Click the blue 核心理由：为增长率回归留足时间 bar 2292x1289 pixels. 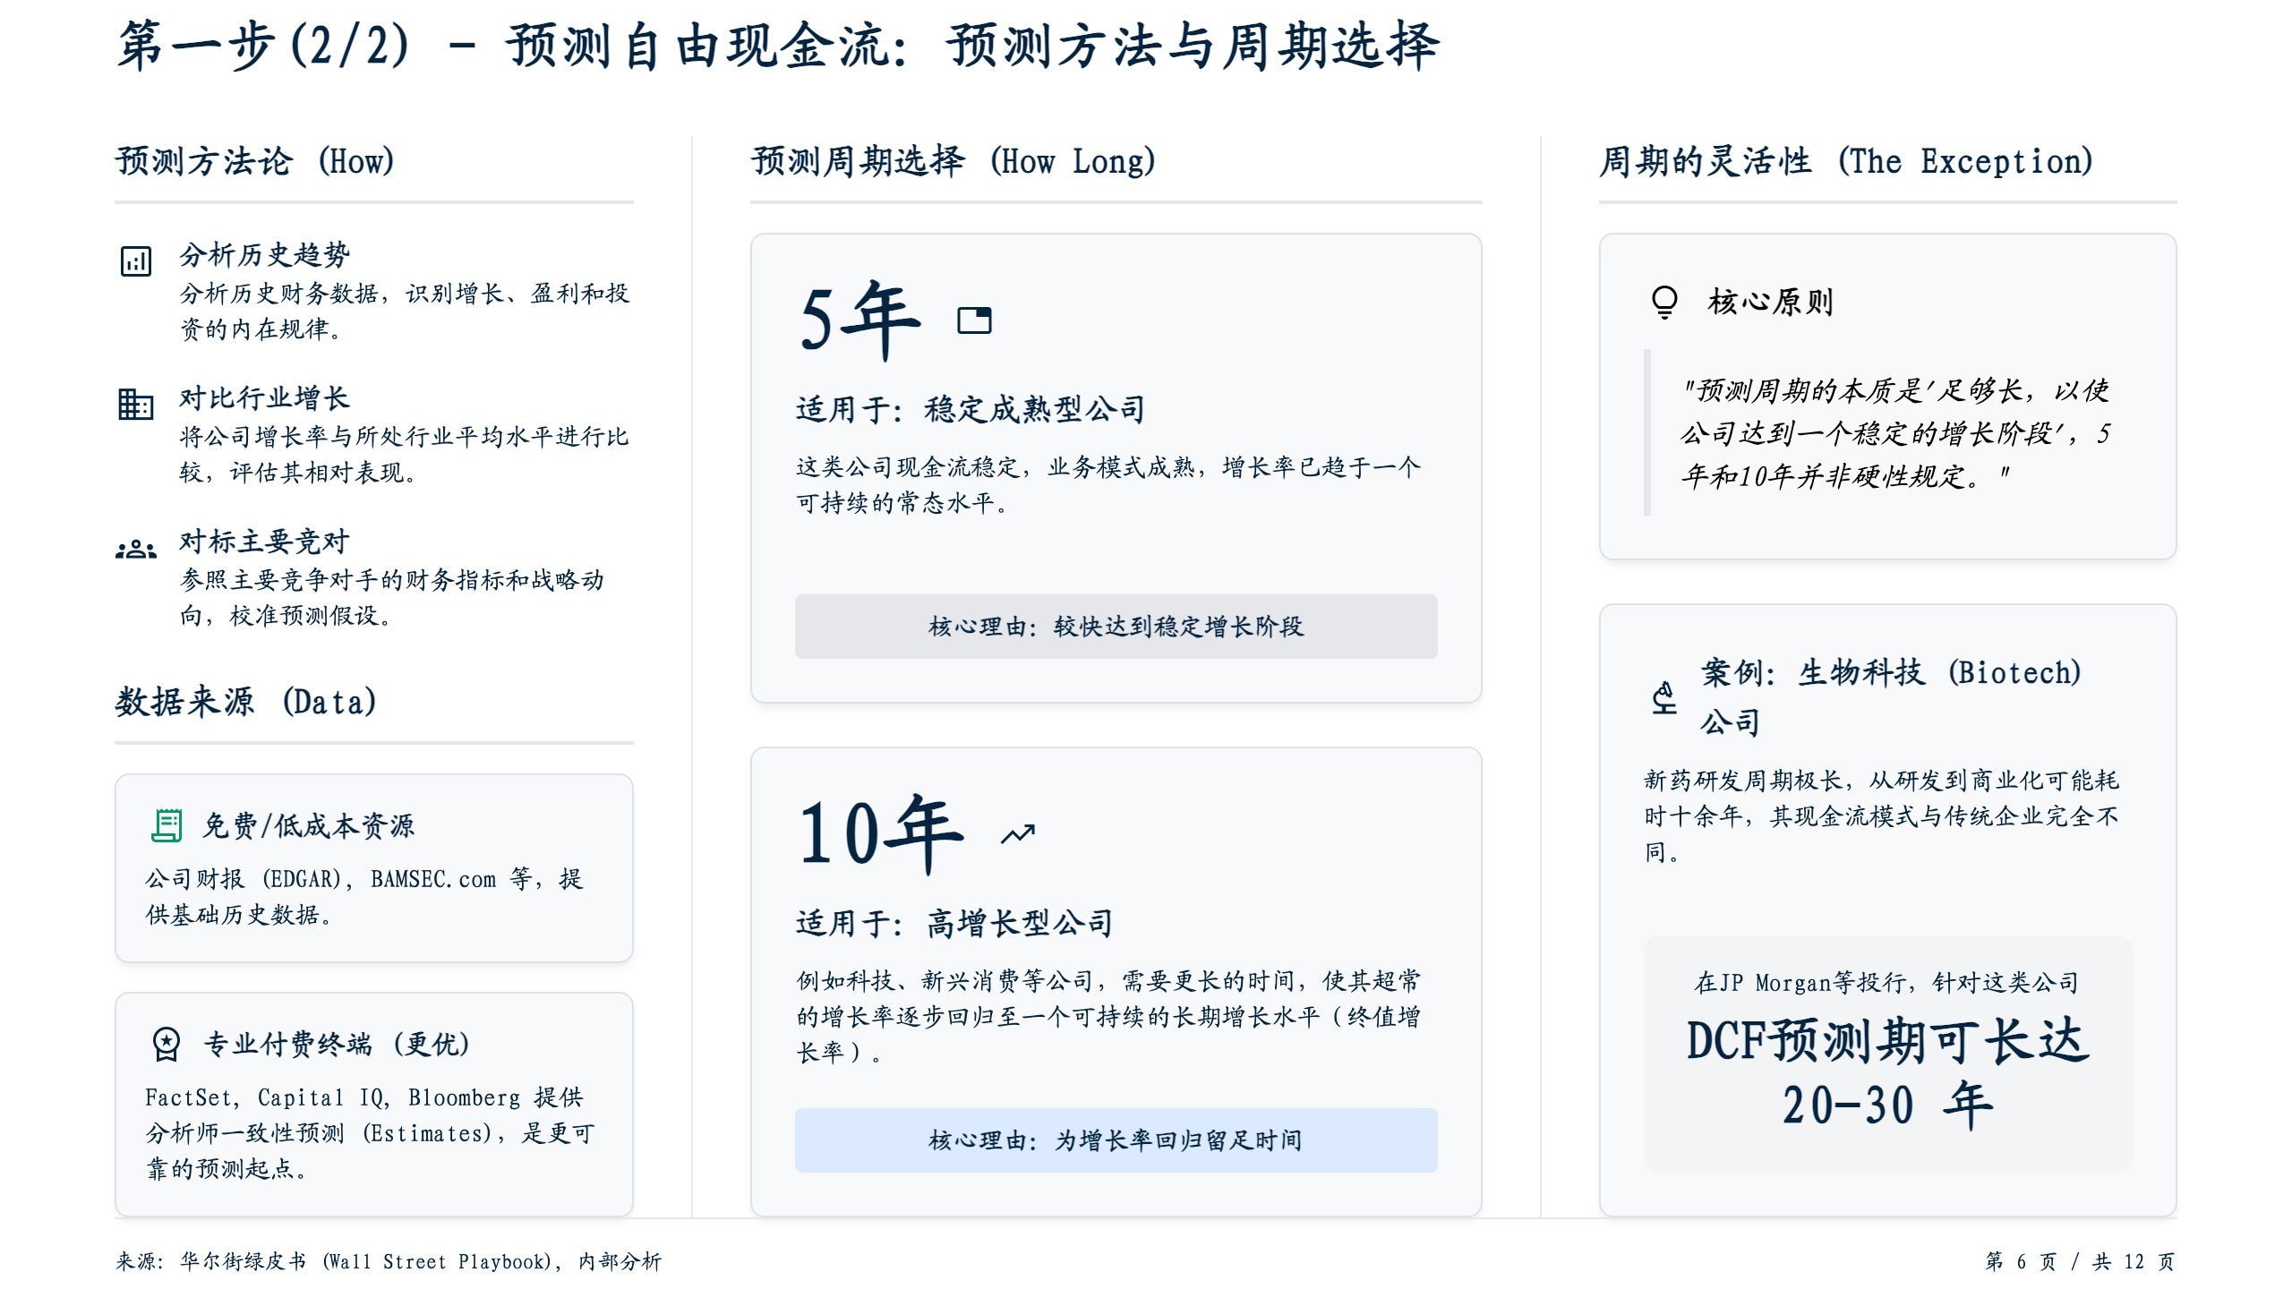pos(1116,1140)
